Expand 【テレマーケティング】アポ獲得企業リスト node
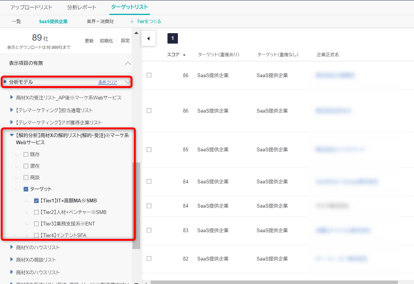The height and width of the screenshot is (284, 414). [12, 123]
